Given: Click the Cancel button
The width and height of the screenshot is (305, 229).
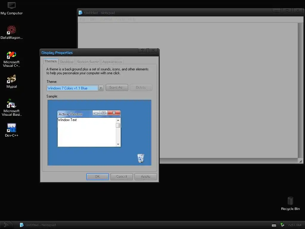Looking at the screenshot, I should click(x=122, y=177).
